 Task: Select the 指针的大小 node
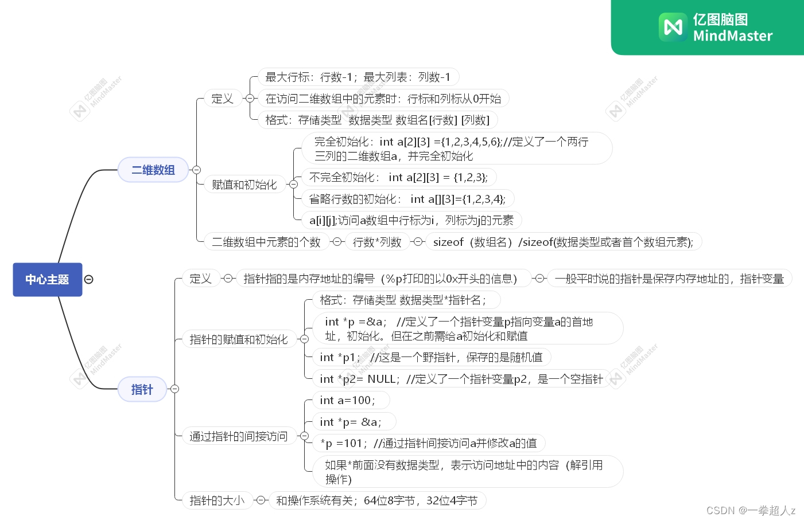coord(217,500)
